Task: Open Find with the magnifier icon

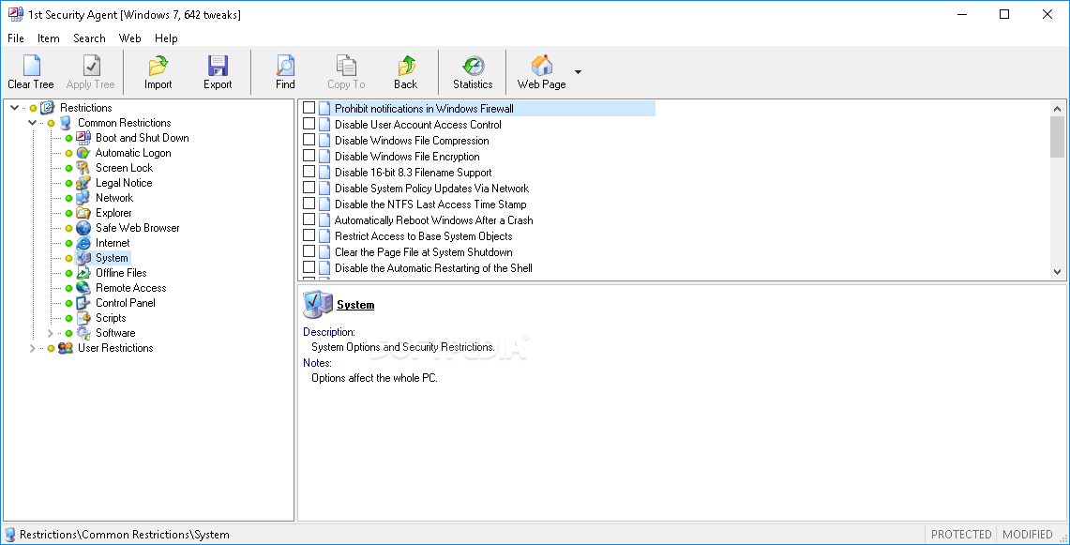Action: 285,66
